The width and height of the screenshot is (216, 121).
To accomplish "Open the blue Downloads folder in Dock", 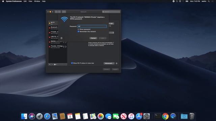I will pos(184,116).
